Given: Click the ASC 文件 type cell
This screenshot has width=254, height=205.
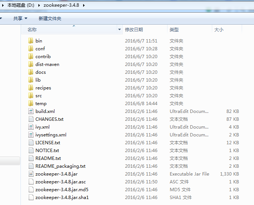Looking at the screenshot, I should coord(179,182).
